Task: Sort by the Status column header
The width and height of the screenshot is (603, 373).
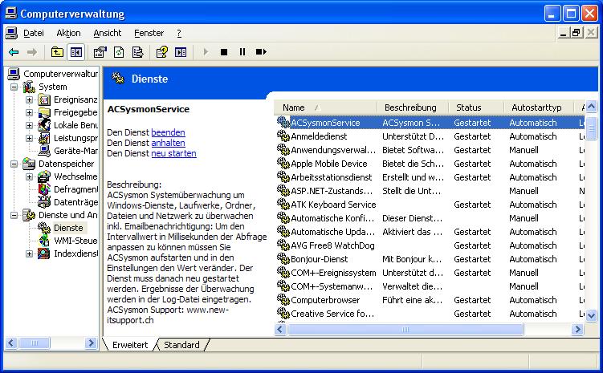Action: (x=476, y=107)
